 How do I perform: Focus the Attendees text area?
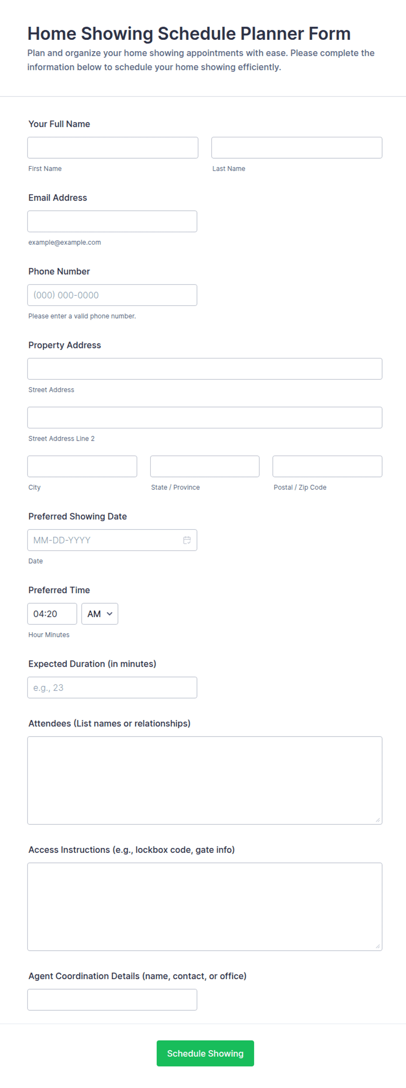[205, 780]
